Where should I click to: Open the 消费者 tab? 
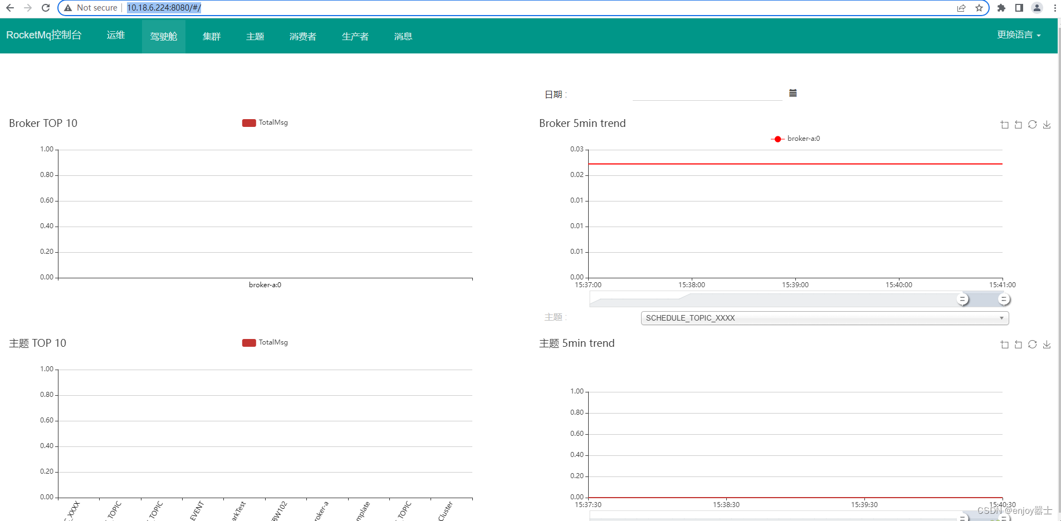click(x=302, y=36)
